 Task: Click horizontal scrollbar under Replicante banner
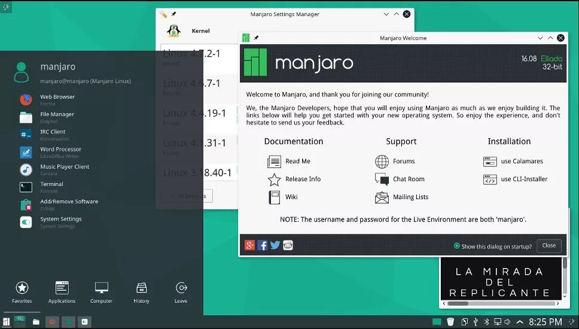point(501,303)
